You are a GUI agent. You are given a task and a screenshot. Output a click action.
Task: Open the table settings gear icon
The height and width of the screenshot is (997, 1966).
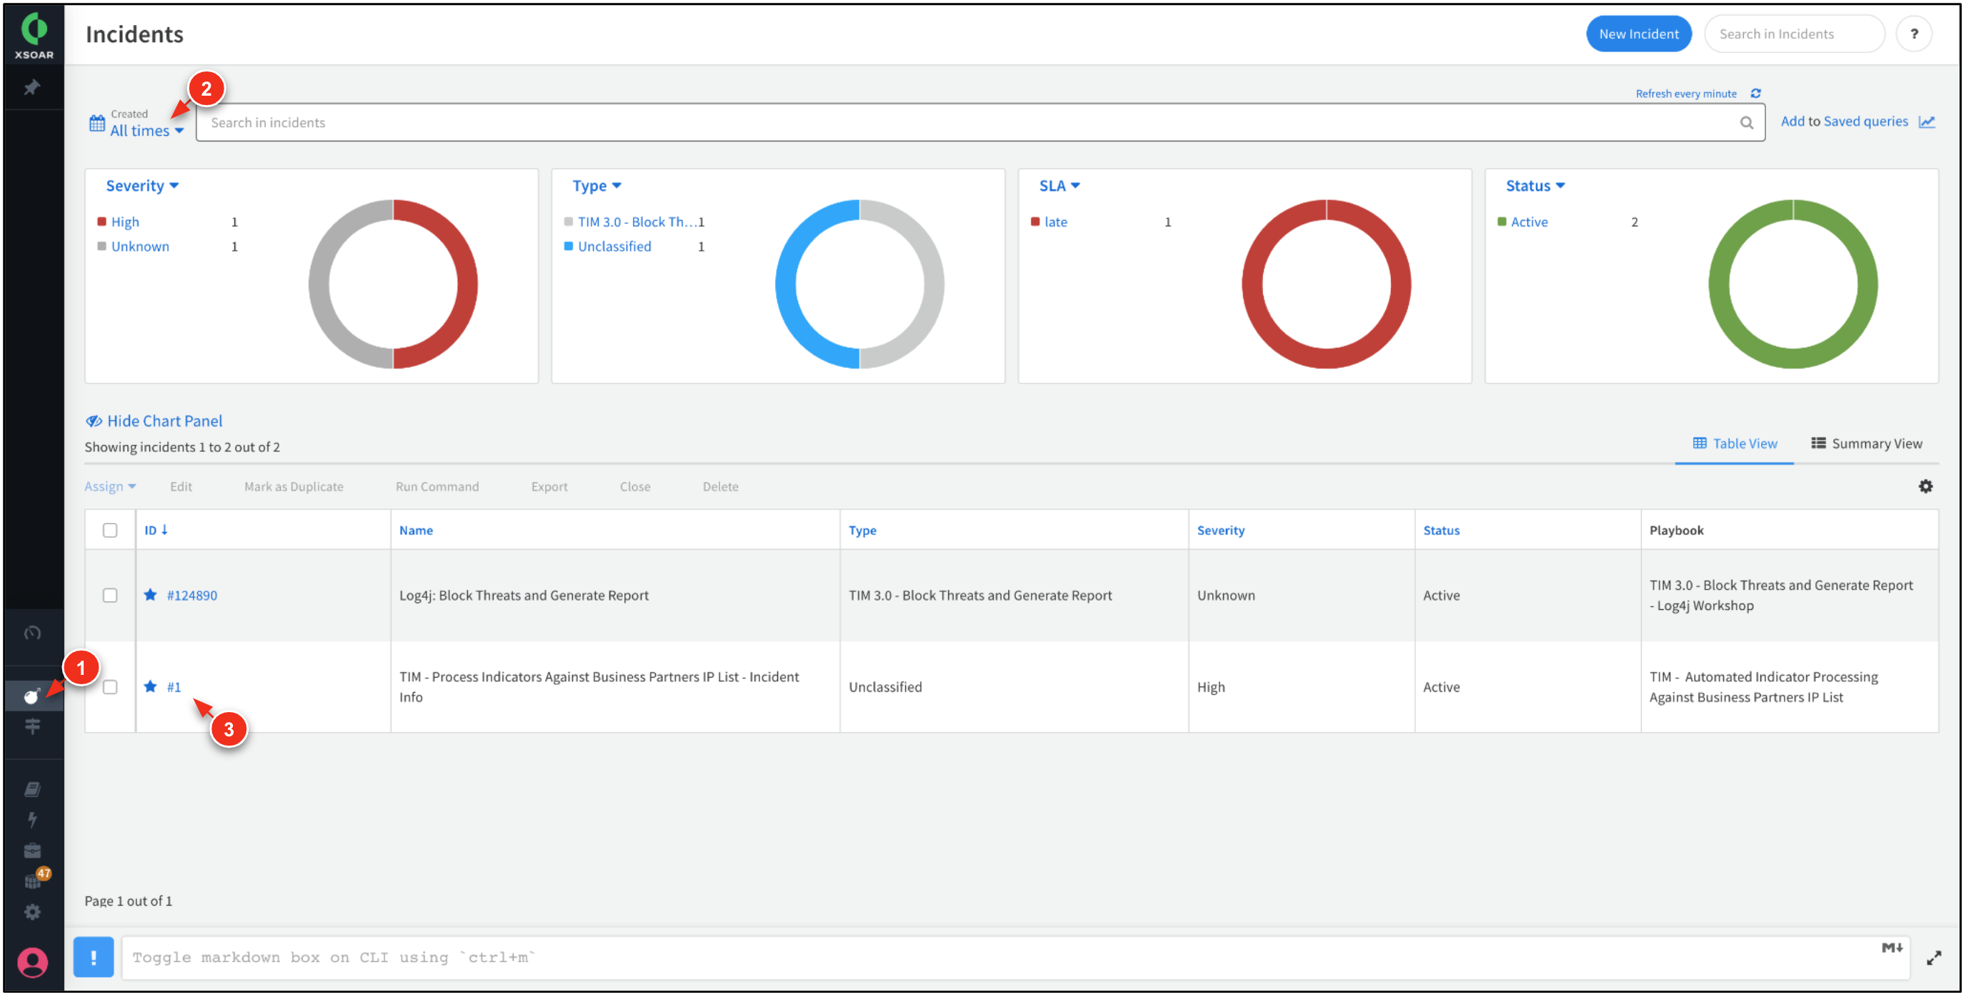click(1925, 486)
